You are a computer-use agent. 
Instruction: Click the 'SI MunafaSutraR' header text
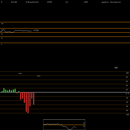point(32,2)
